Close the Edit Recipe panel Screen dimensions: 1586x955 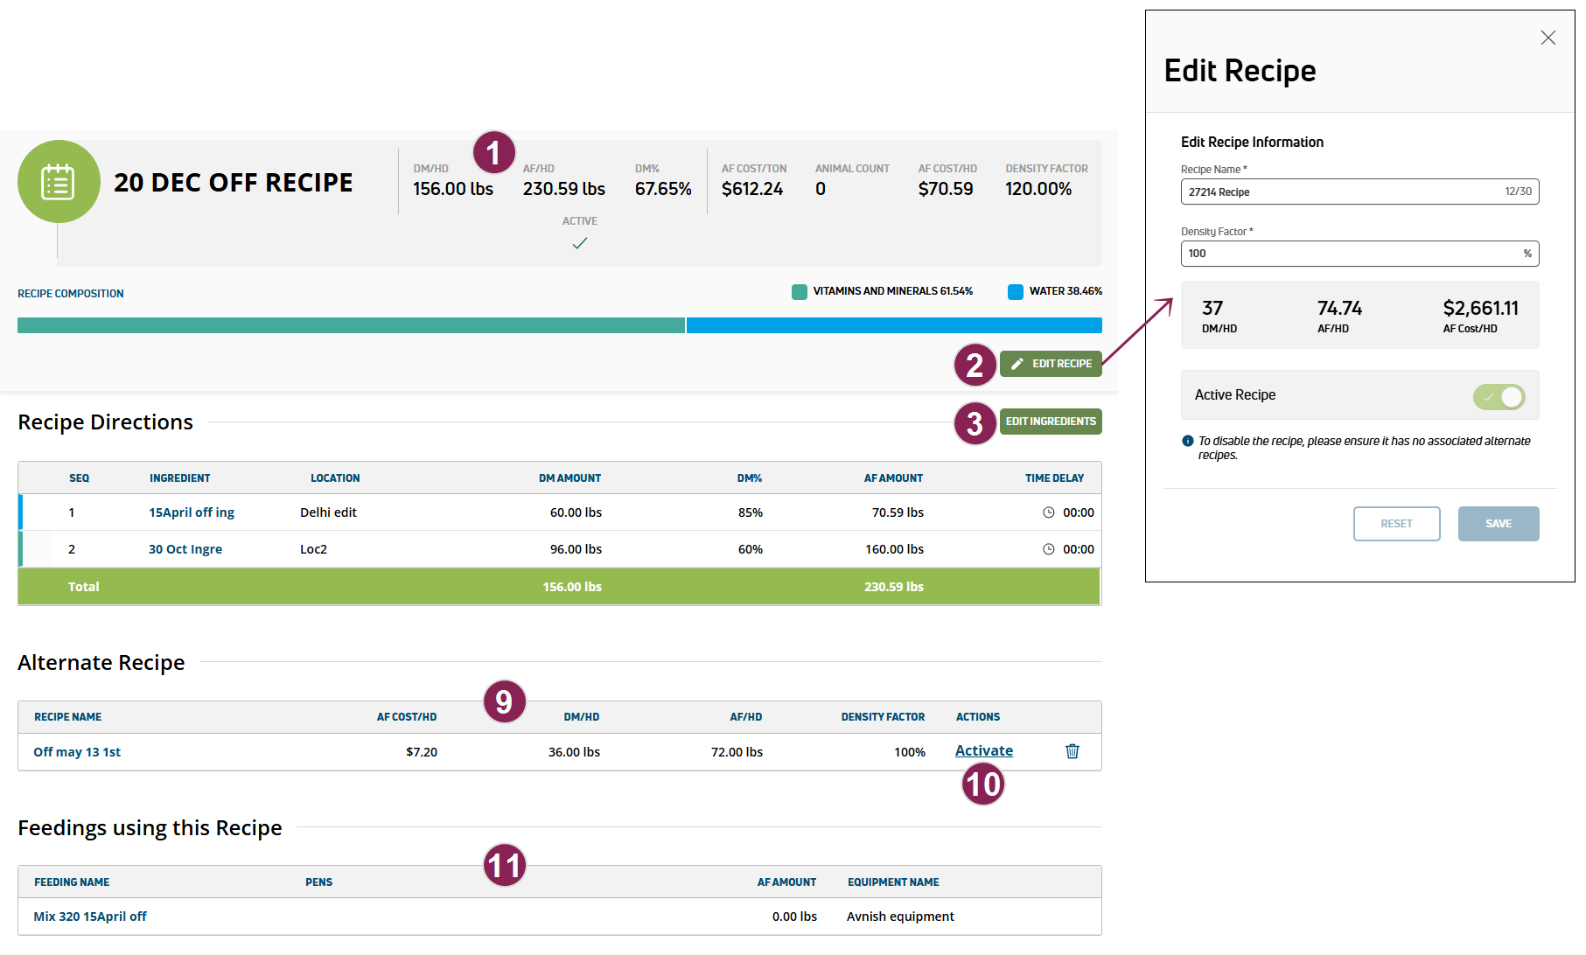coord(1548,38)
